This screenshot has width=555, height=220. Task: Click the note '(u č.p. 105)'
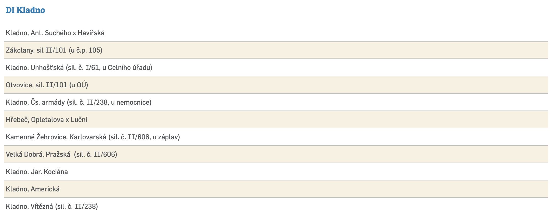coord(86,50)
